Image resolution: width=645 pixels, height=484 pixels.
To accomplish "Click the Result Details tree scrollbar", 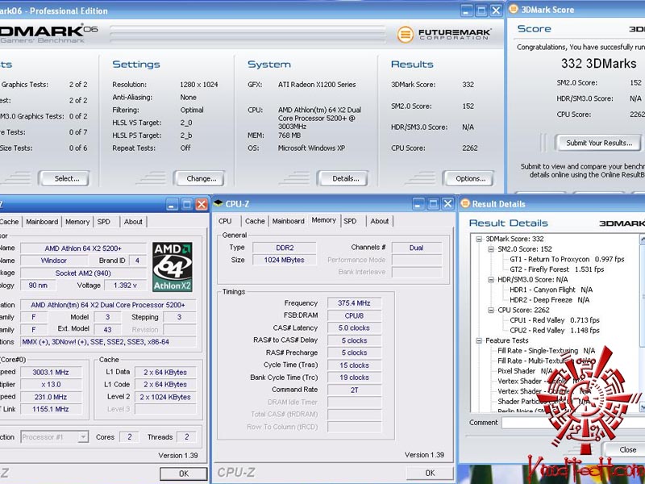I will (642, 323).
